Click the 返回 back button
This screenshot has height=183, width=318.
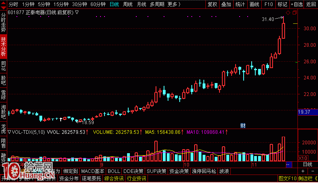[x=311, y=4]
